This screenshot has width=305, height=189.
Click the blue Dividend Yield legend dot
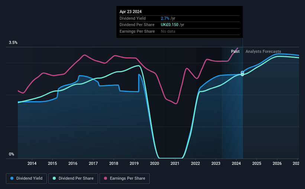[x=12, y=178]
